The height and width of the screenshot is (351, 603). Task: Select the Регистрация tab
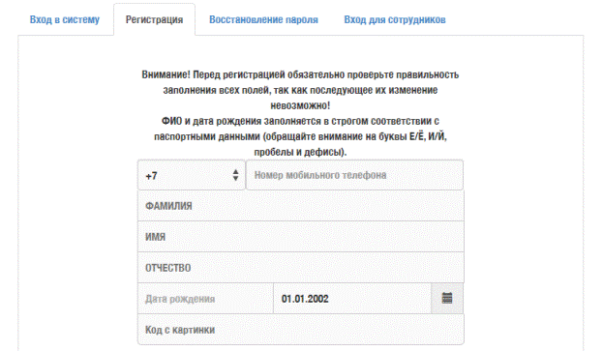(154, 19)
